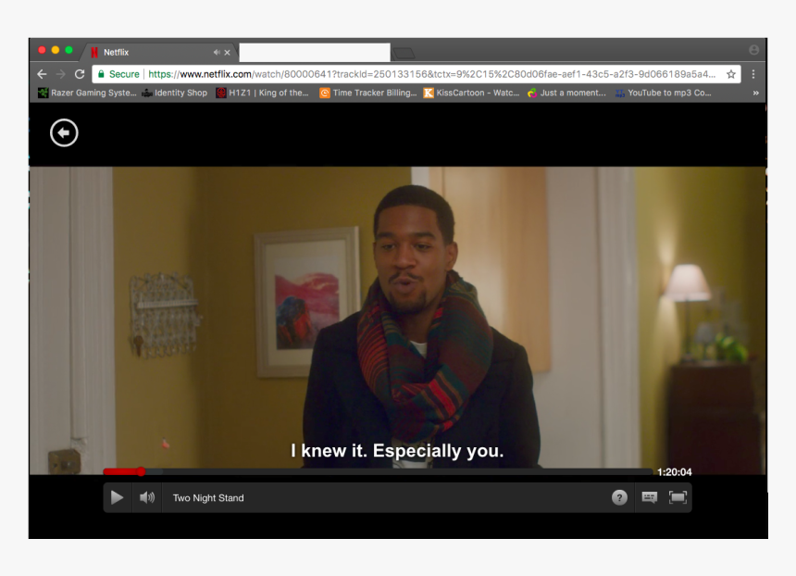
Task: Open the Chrome profile icon
Action: point(753,50)
